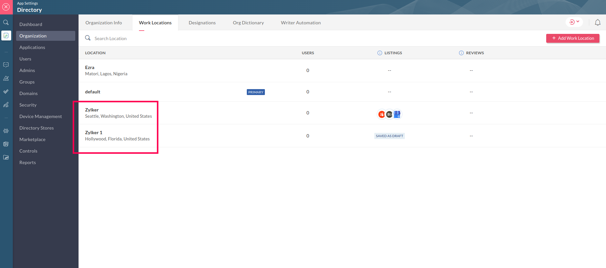Open the reports chart icon in left rail
Viewport: 606px width, 268px height.
pyautogui.click(x=6, y=157)
